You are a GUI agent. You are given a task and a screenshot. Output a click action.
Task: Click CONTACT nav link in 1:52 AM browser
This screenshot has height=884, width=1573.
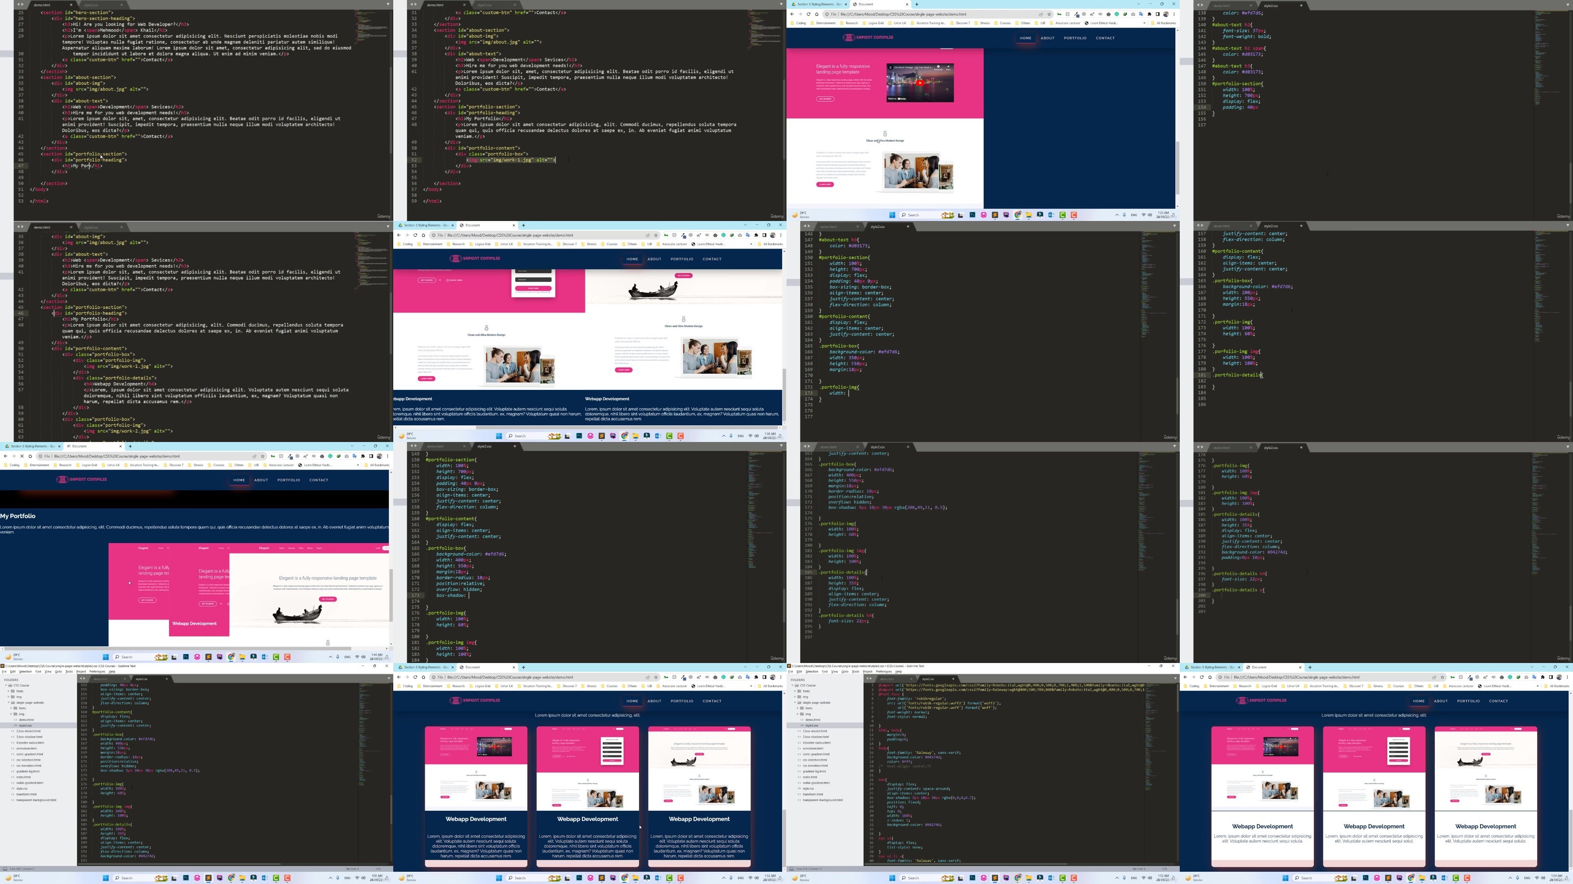(x=712, y=701)
